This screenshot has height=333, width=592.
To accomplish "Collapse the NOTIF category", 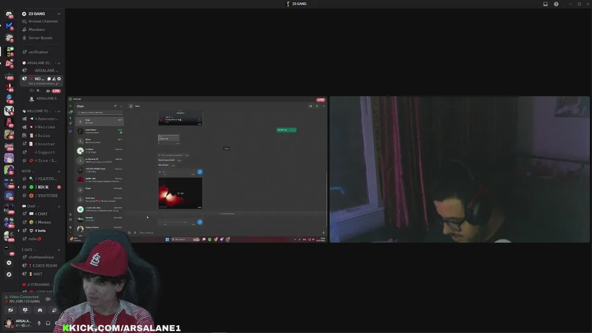I will pos(28,171).
